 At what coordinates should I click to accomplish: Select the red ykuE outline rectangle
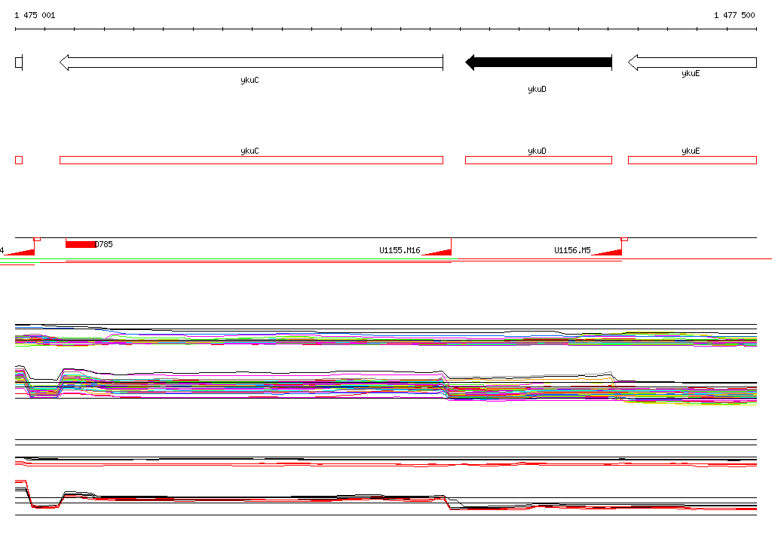coord(692,160)
